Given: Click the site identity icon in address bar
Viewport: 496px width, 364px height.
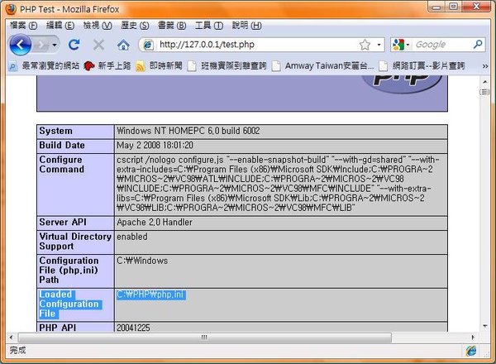Looking at the screenshot, I should pos(148,45).
